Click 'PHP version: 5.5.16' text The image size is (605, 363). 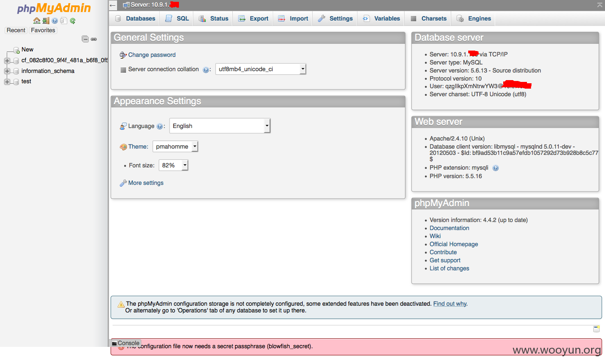pyautogui.click(x=456, y=176)
